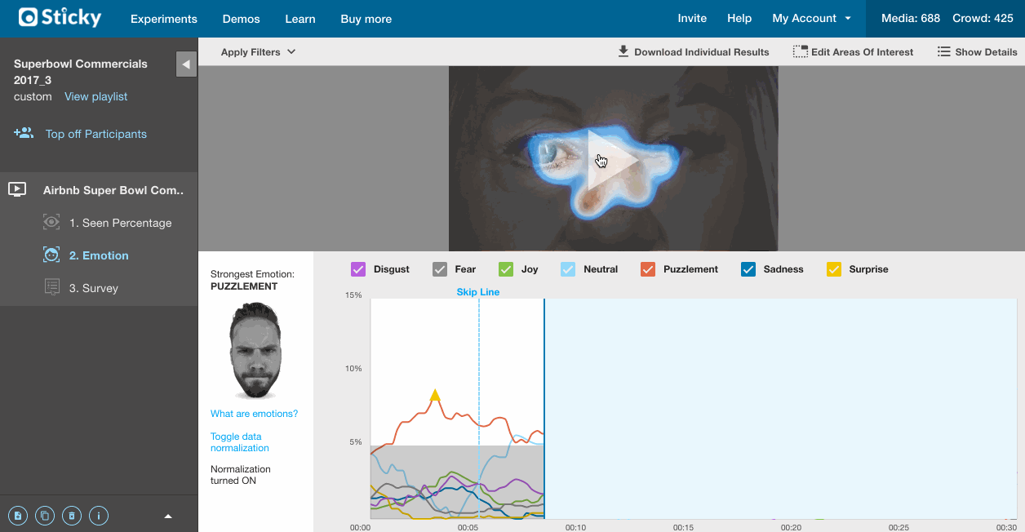1025x532 pixels.
Task: Click the 00:30 time axis label
Action: pos(1006,527)
